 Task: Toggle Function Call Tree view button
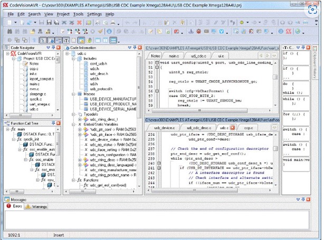59,40
